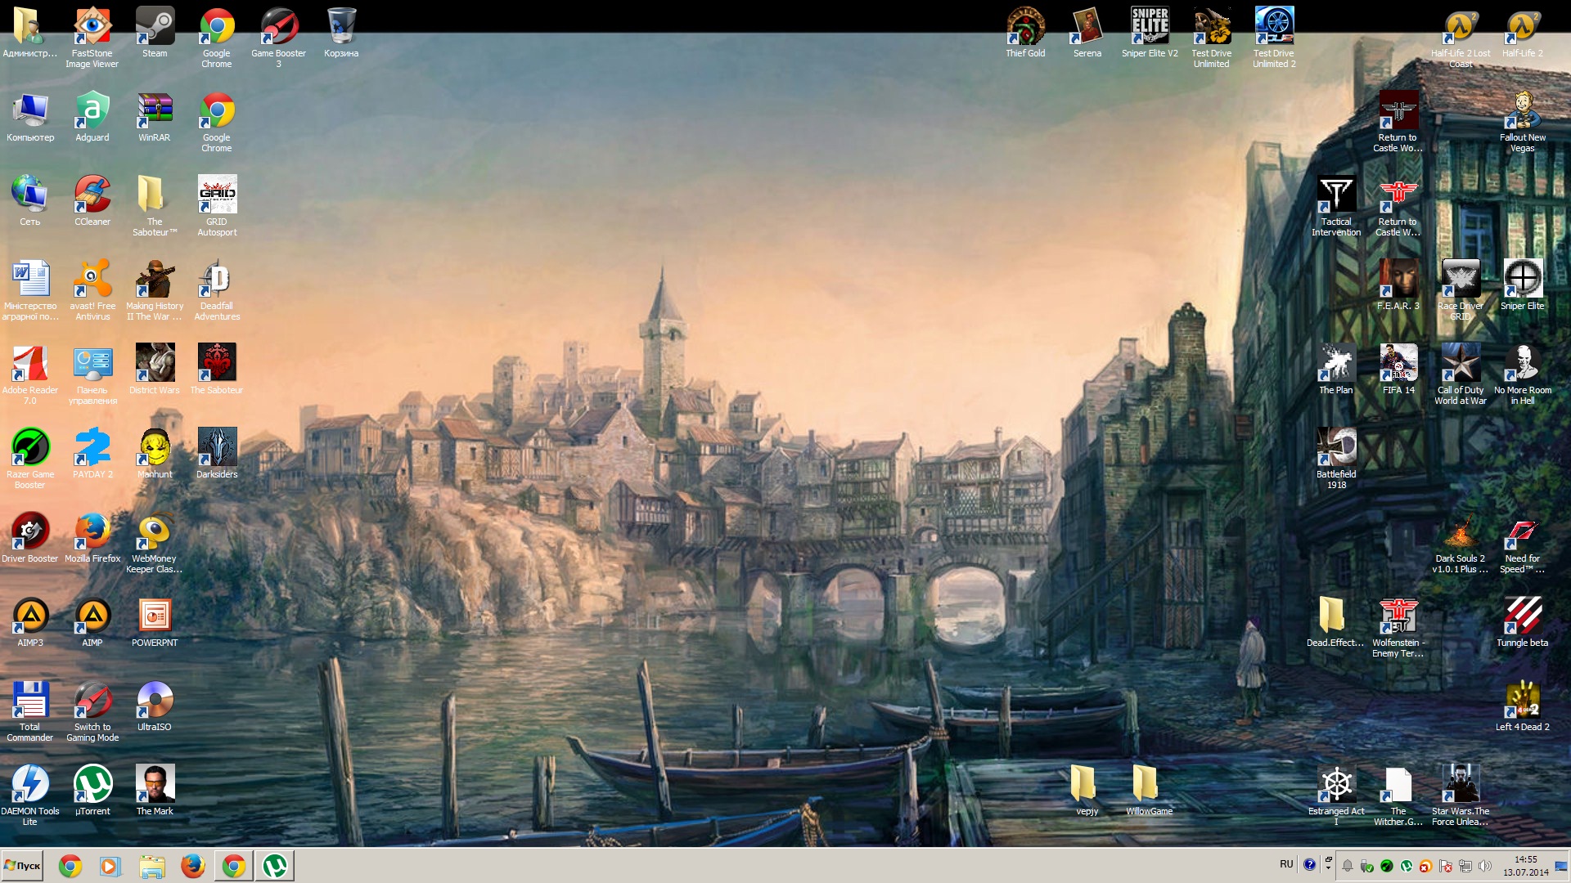
Task: Open Driver Booster shortcut
Action: tap(30, 538)
